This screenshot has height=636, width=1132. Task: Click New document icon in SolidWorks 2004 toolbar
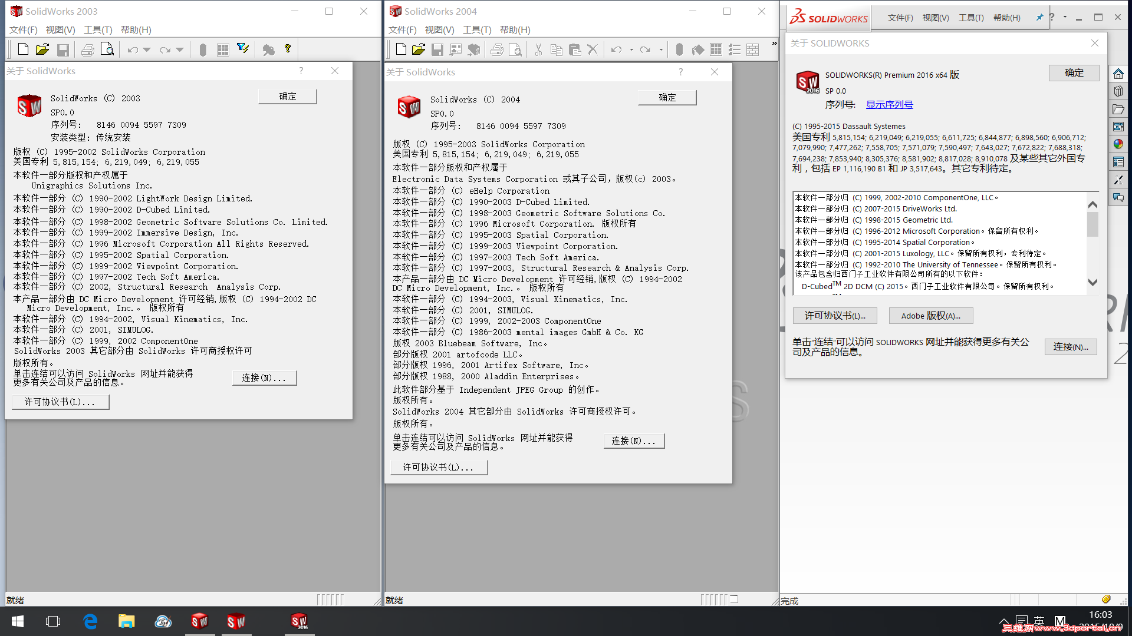401,49
